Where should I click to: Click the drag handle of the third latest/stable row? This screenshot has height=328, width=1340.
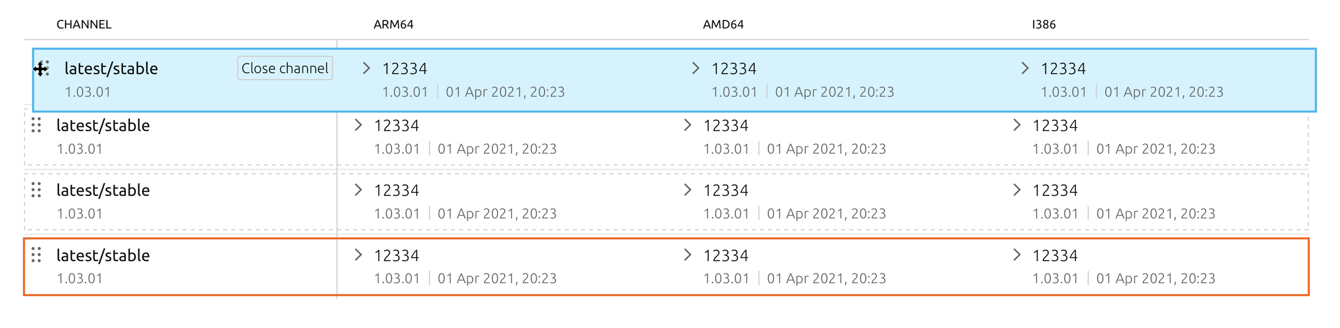(x=36, y=190)
